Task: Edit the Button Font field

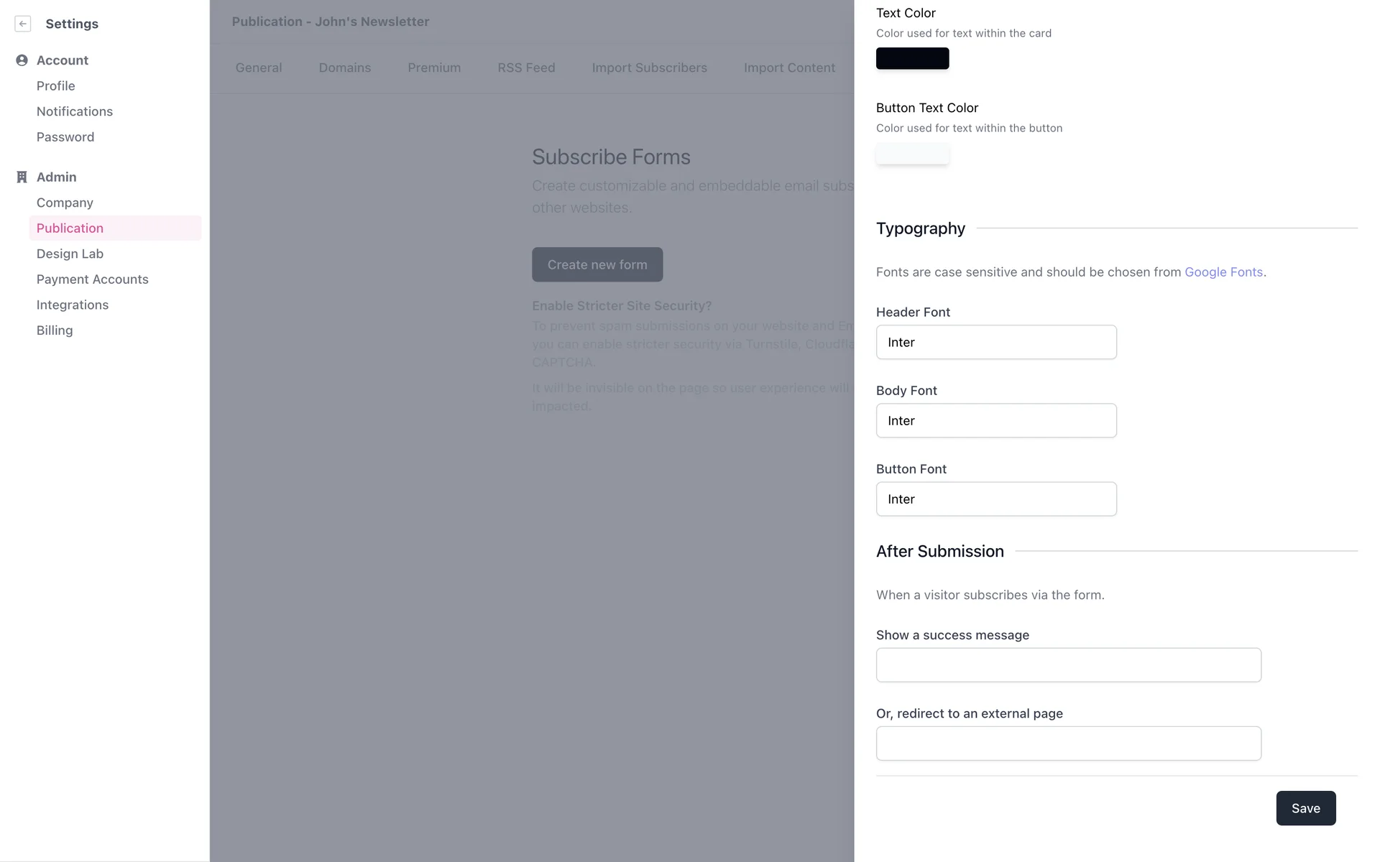Action: 995,499
